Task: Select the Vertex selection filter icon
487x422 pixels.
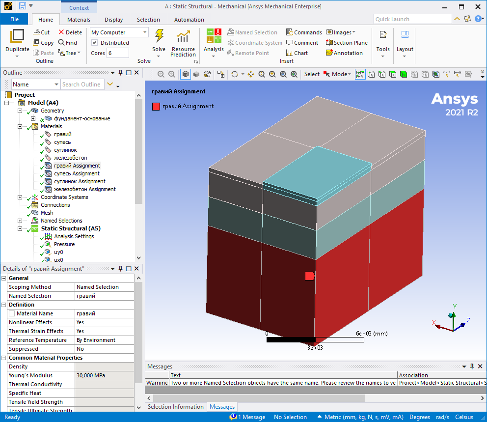Action: click(x=371, y=74)
